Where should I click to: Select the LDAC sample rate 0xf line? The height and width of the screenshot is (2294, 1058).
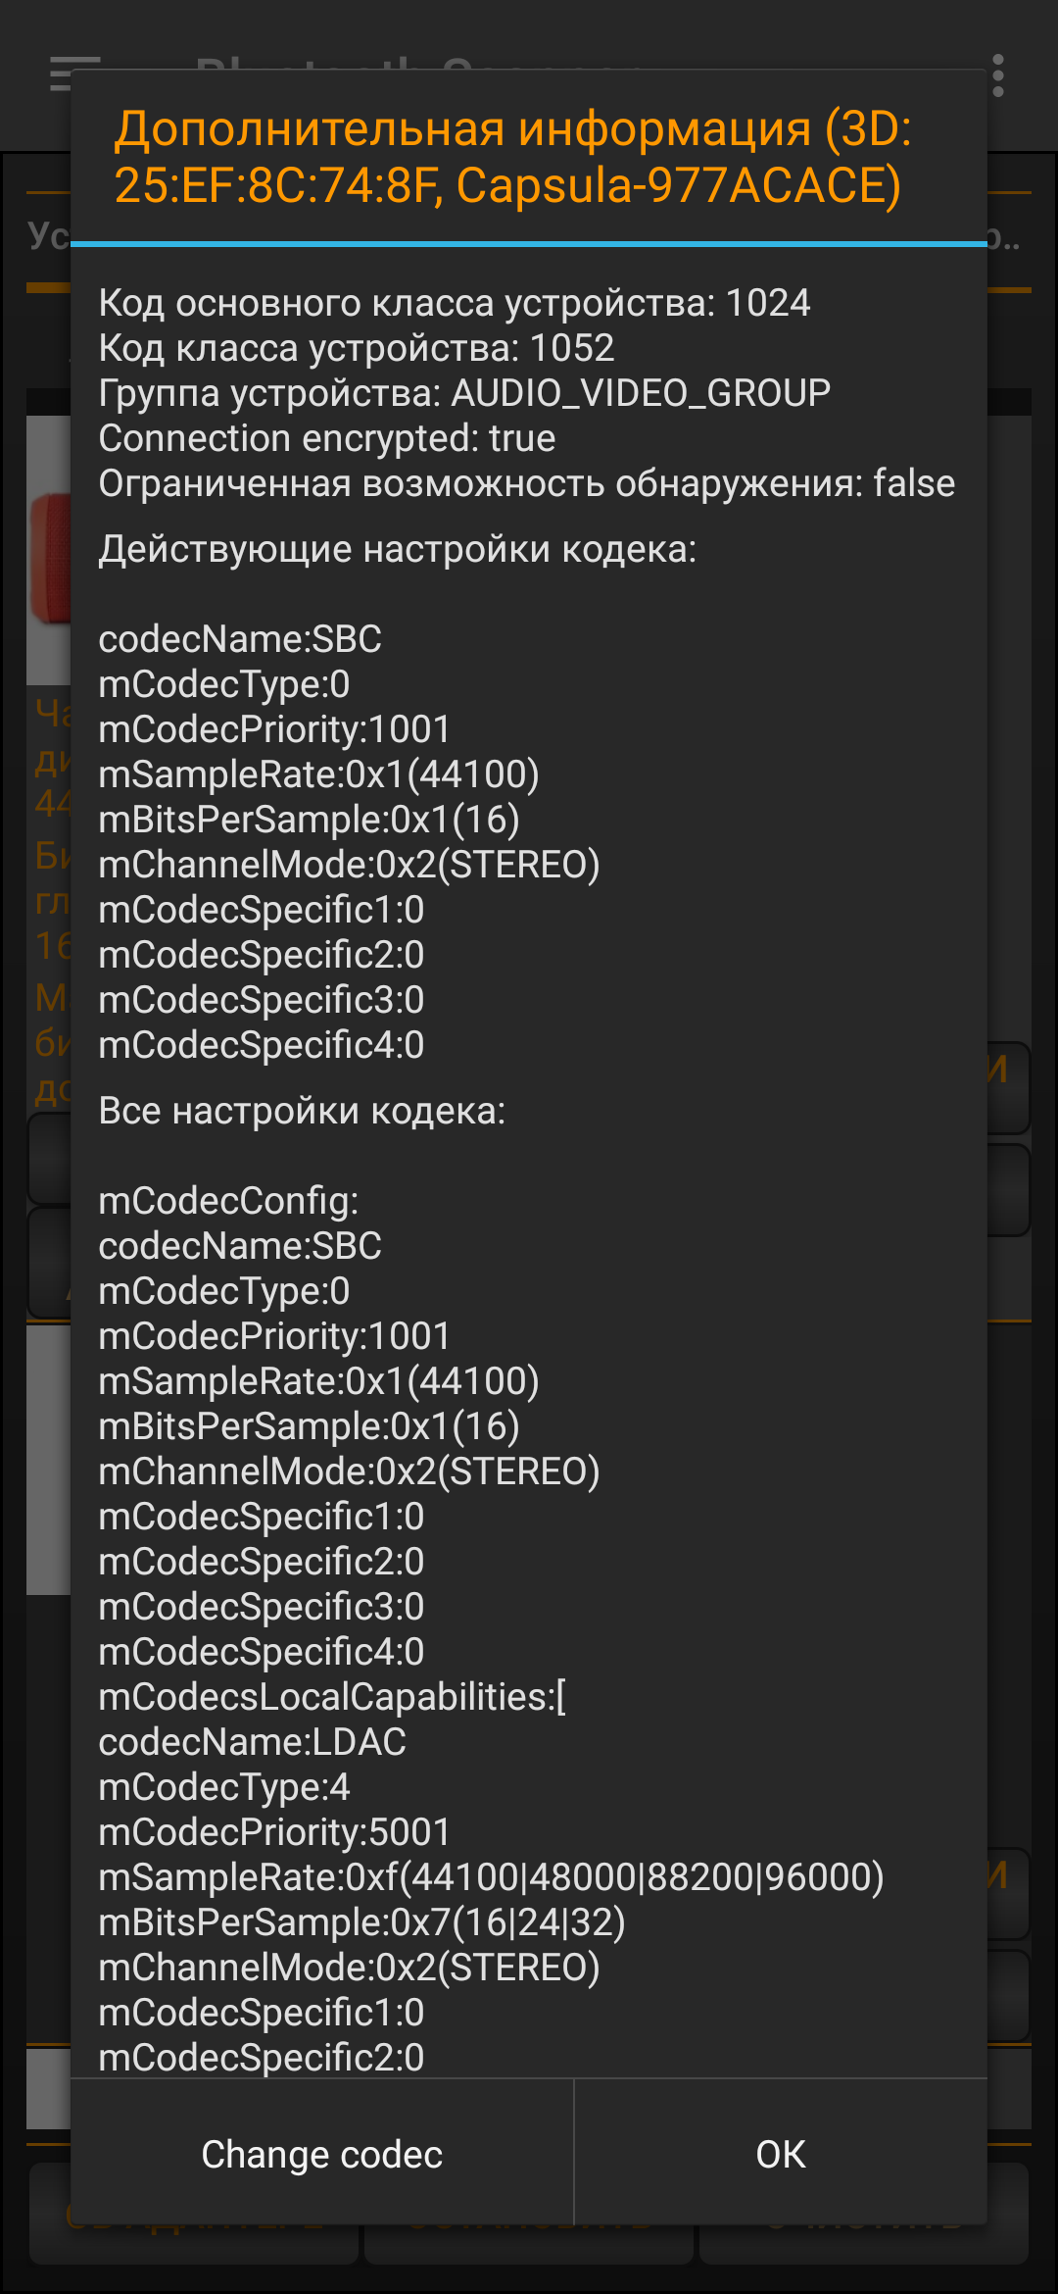click(491, 1877)
